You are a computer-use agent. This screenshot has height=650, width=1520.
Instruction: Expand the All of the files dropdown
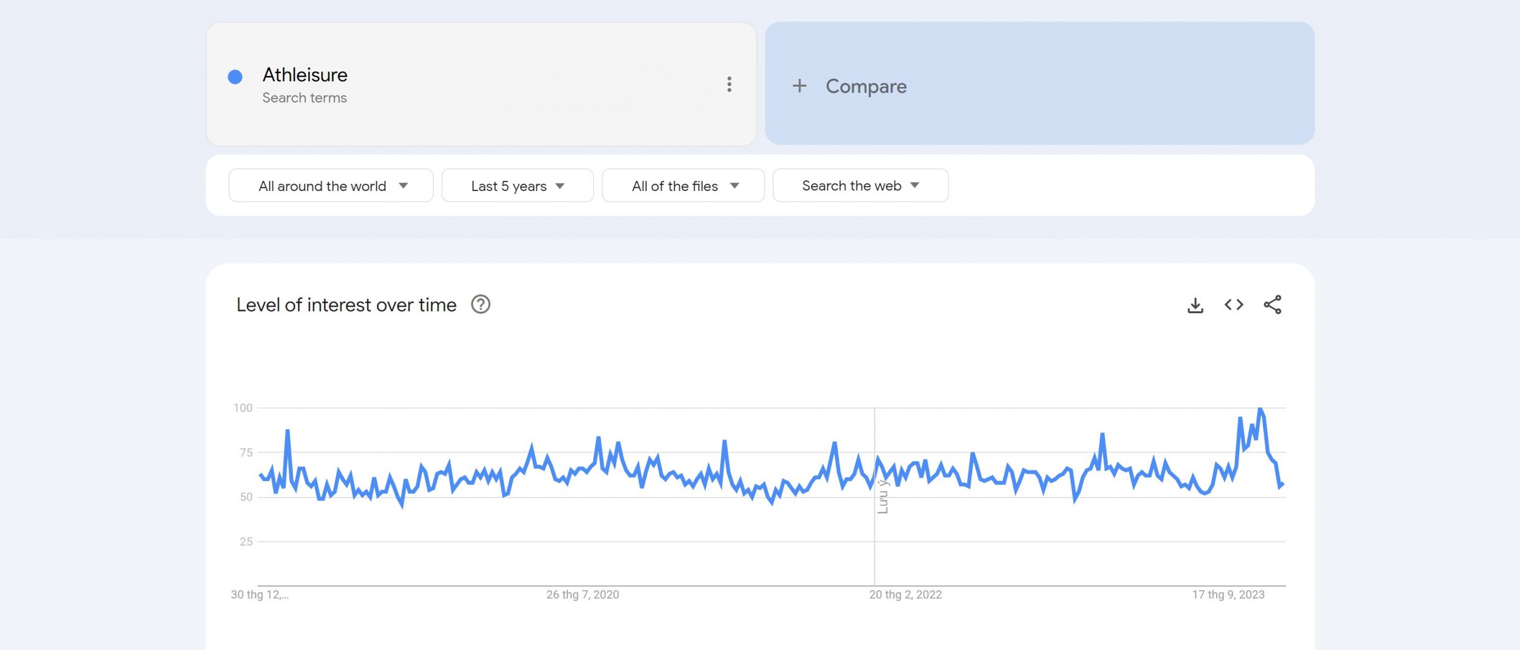pyautogui.click(x=683, y=186)
